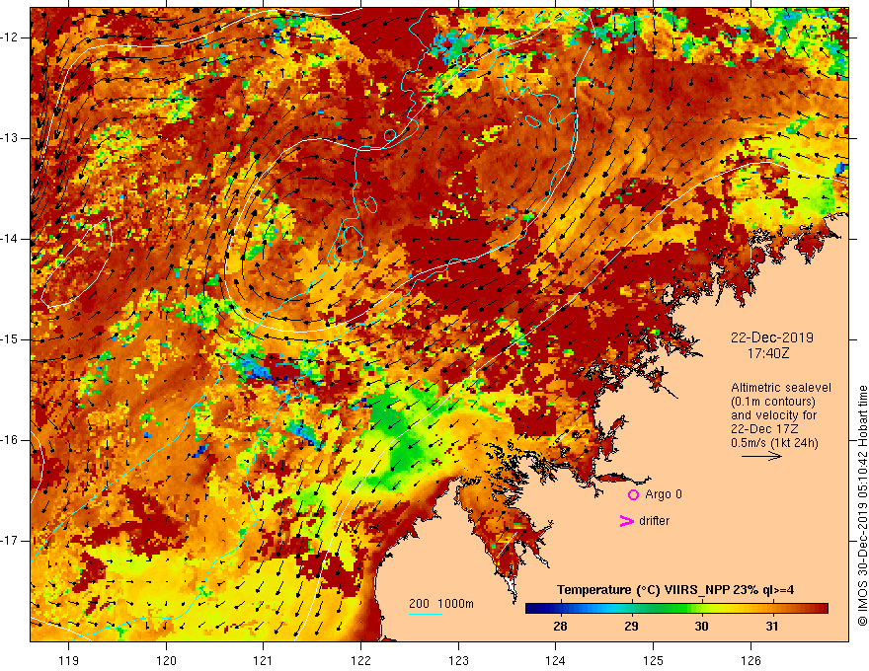The width and height of the screenshot is (869, 671).
Task: Click longitude axis label 122
Action: (x=360, y=660)
